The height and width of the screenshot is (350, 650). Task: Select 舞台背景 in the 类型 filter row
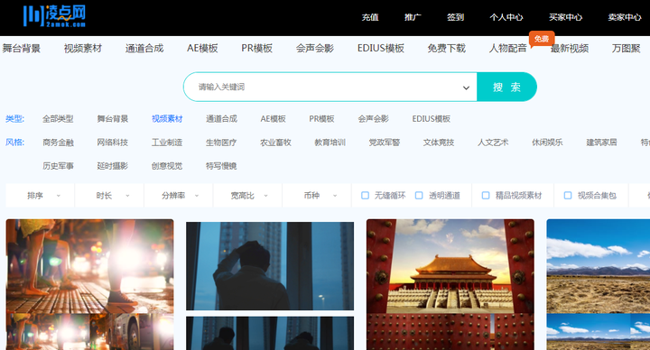pyautogui.click(x=113, y=119)
